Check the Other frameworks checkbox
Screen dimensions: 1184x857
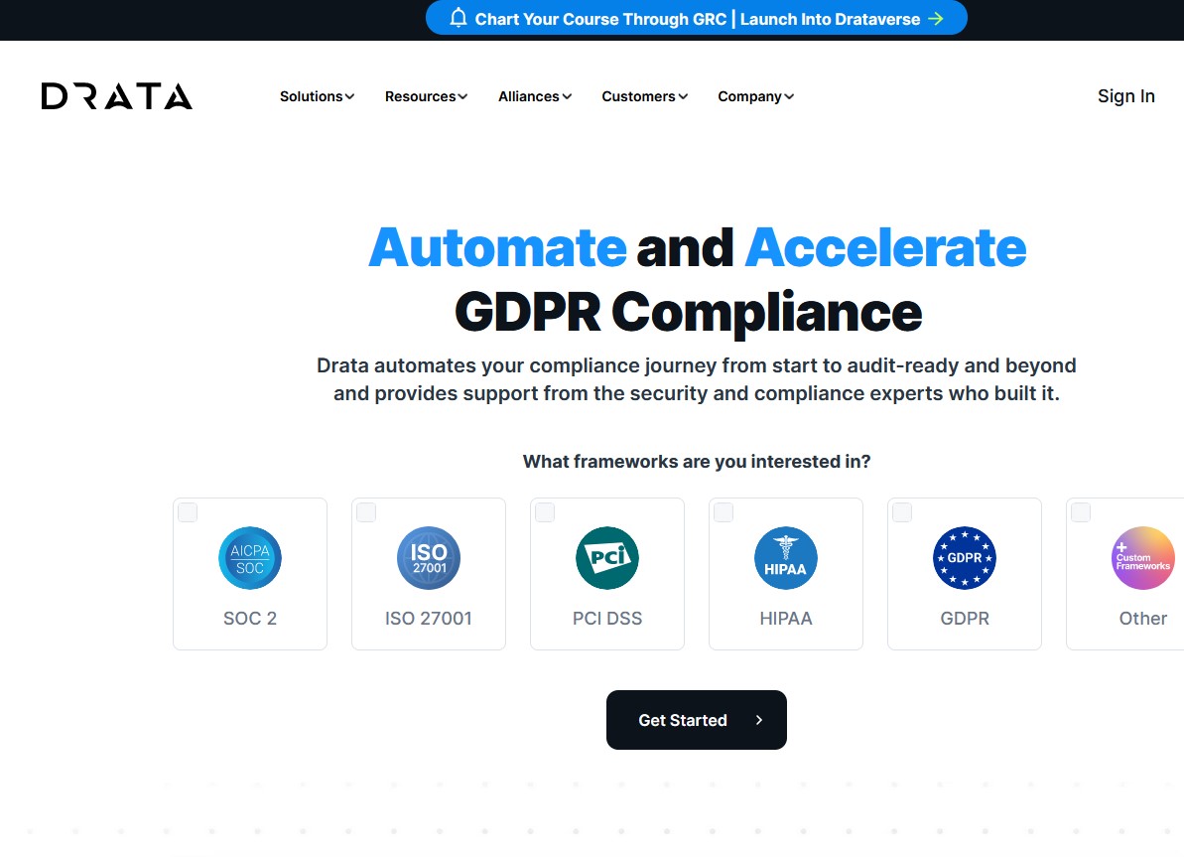click(1081, 512)
